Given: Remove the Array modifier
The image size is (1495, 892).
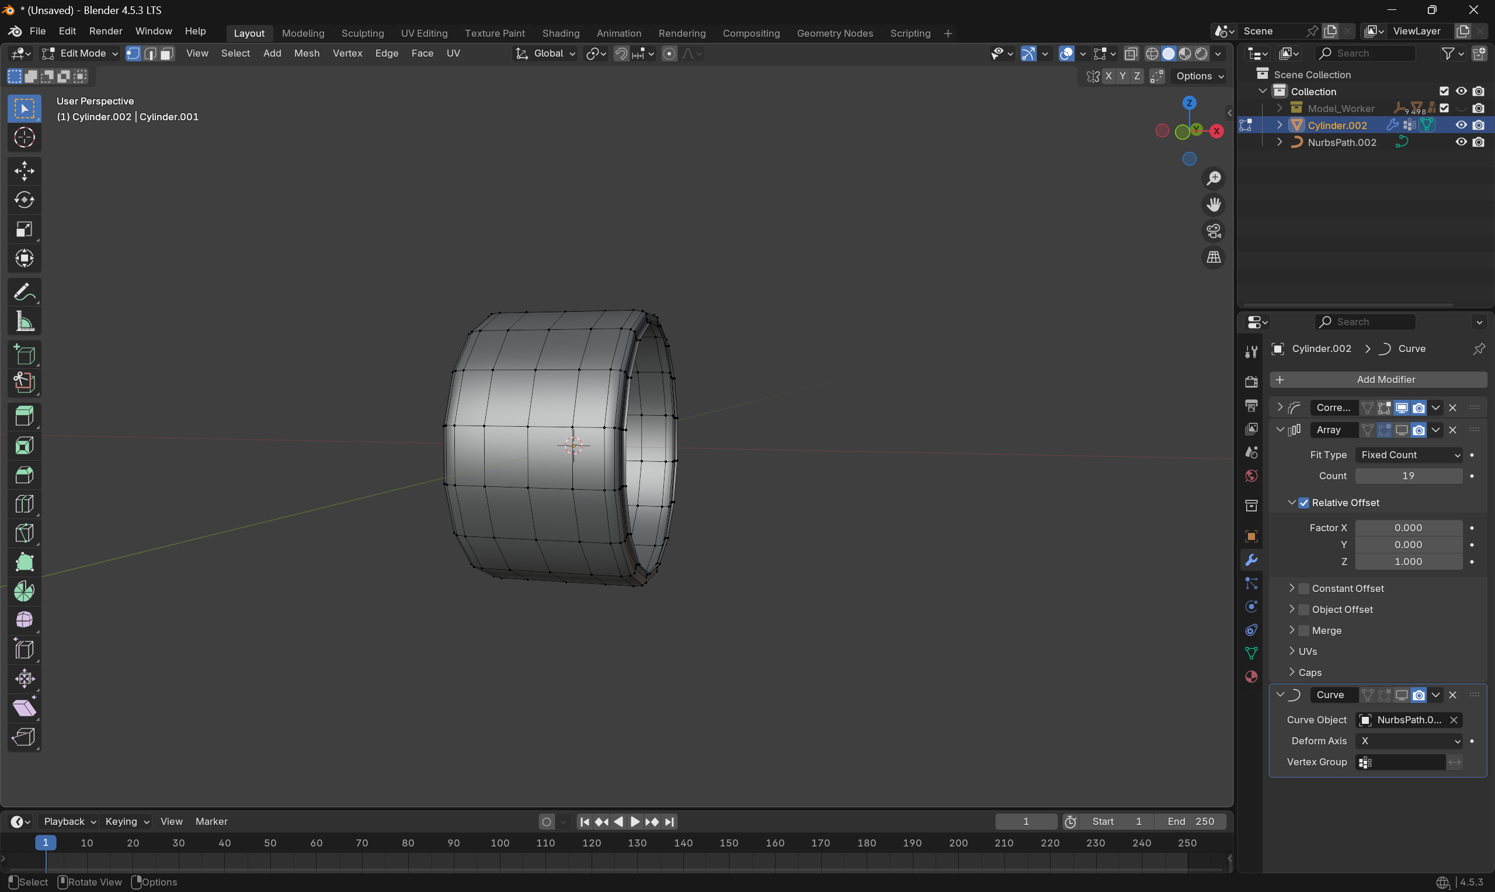Looking at the screenshot, I should pos(1453,430).
